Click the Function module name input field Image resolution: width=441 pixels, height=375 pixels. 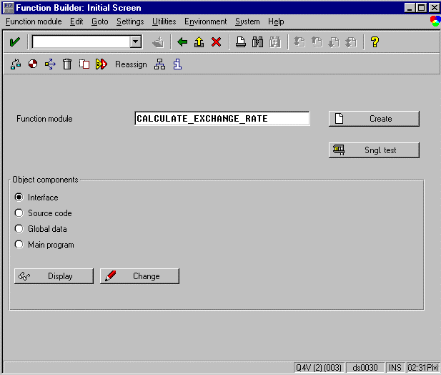pyautogui.click(x=222, y=119)
